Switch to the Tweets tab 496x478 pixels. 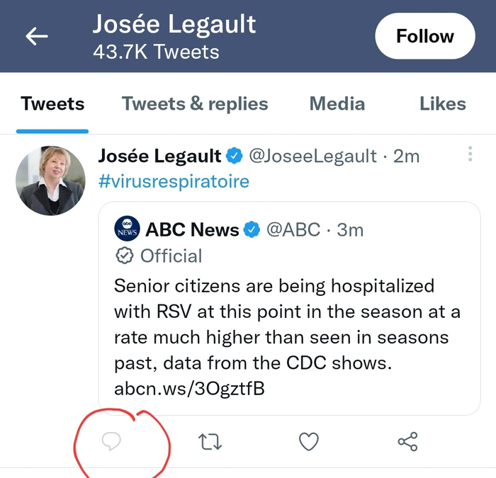[x=52, y=104]
